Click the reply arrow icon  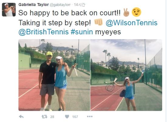[21, 117]
